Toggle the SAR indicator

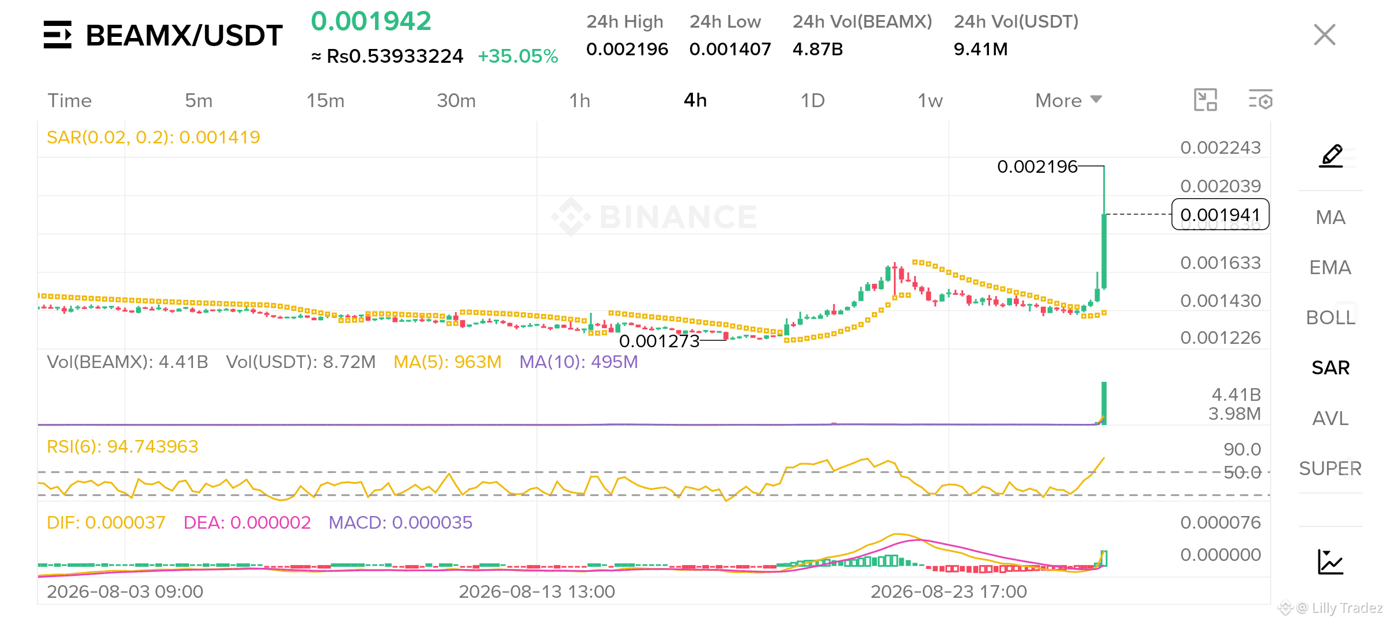pyautogui.click(x=1331, y=367)
